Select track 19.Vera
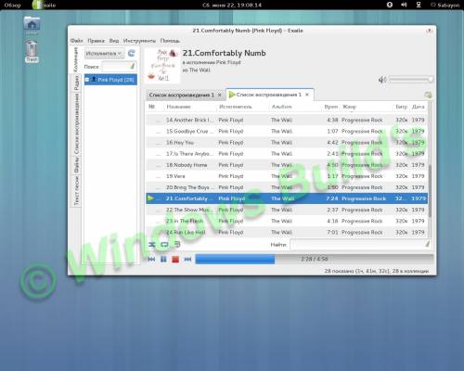 (x=287, y=176)
